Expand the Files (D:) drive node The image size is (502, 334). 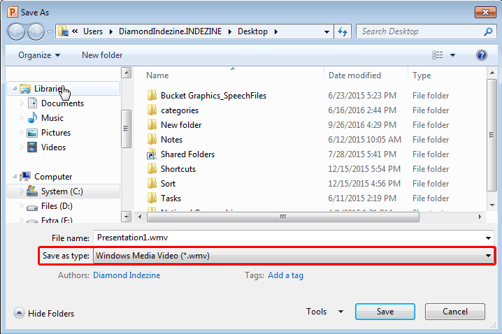tap(22, 206)
